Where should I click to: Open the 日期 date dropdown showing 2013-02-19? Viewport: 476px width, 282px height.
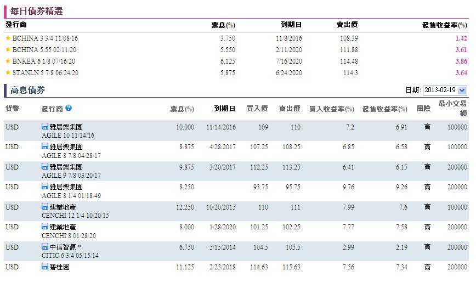pyautogui.click(x=444, y=91)
